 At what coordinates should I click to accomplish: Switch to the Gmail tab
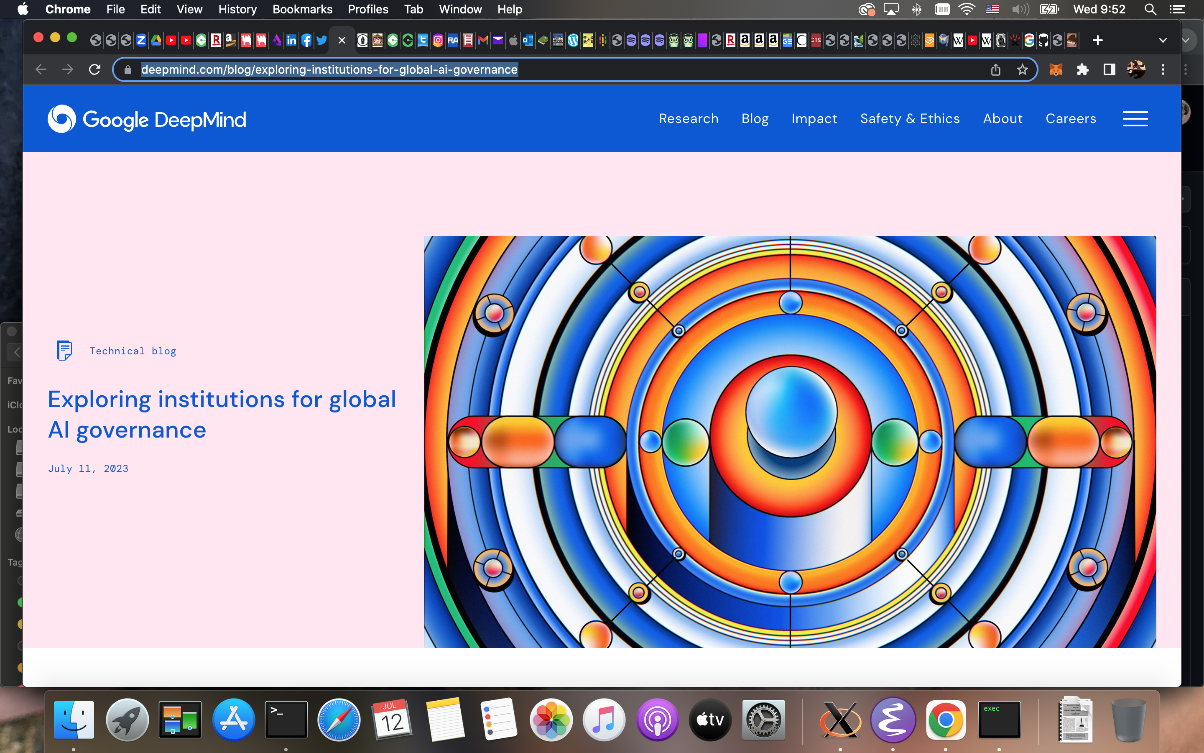tap(482, 40)
